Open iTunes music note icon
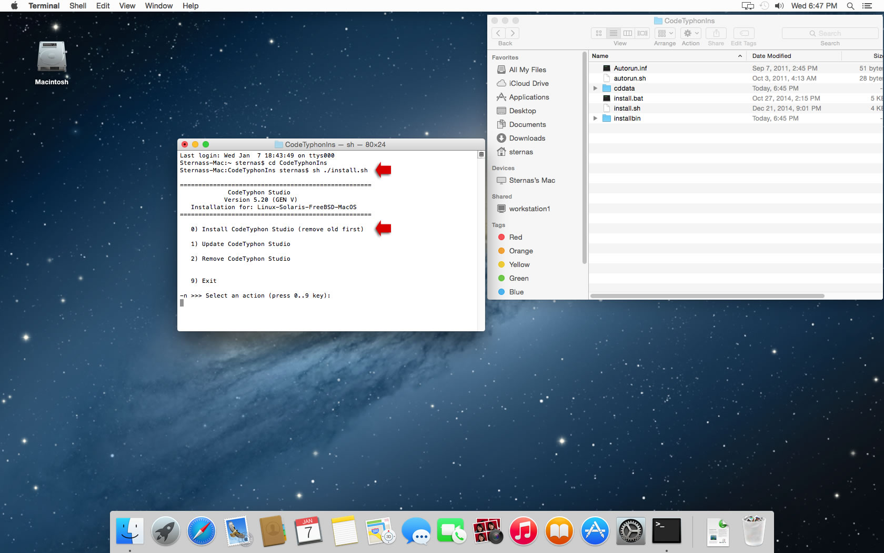884x553 pixels. pos(523,531)
